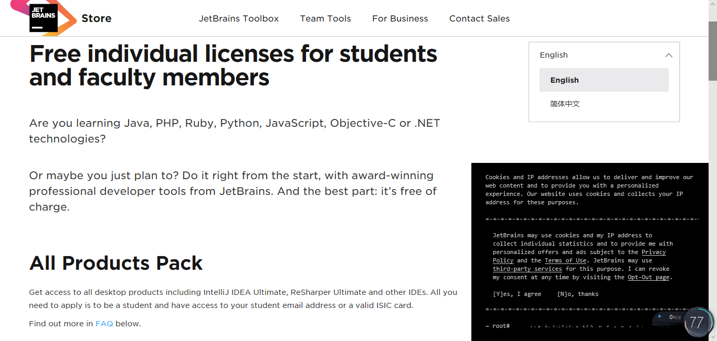Open the Privacy Policy link
717x341 pixels.
653,252
